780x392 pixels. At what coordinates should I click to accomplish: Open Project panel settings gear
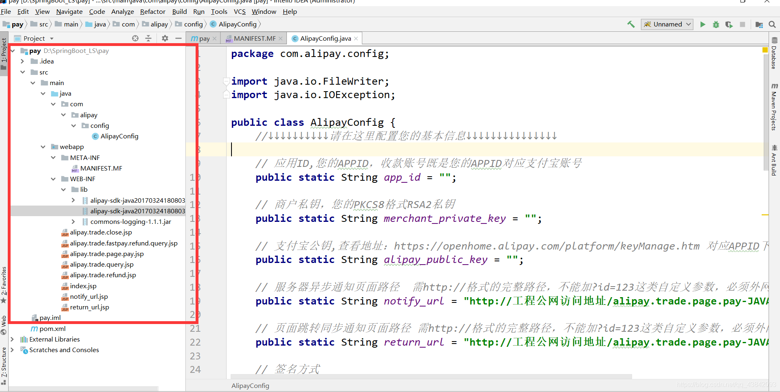click(165, 38)
